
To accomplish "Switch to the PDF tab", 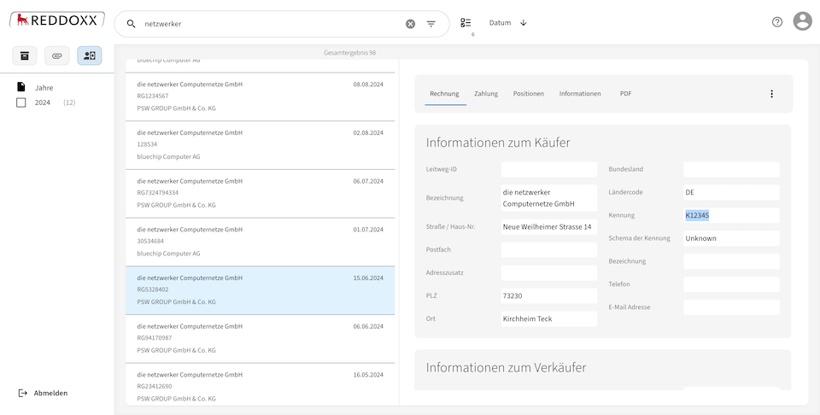I will coord(625,94).
